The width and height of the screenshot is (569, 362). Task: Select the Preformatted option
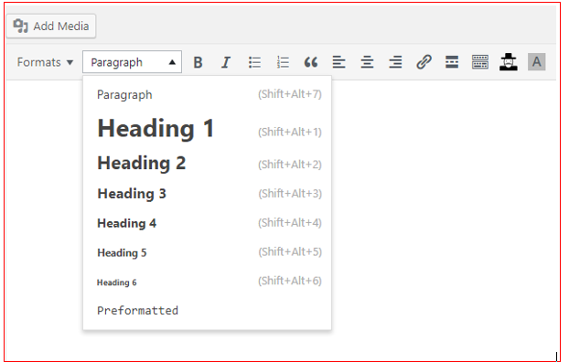pyautogui.click(x=208, y=311)
